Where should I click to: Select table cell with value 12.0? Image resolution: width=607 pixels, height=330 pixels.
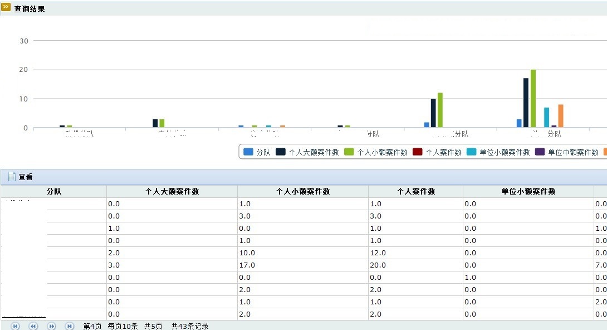[416, 253]
